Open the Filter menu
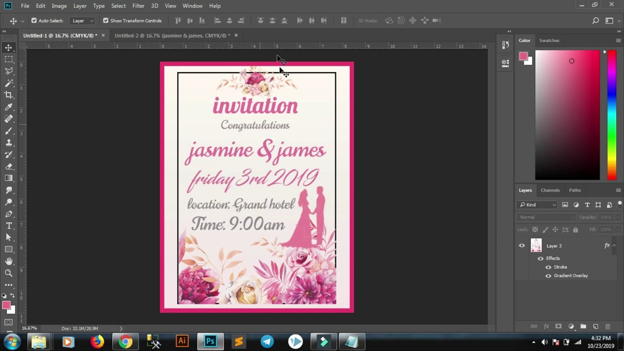This screenshot has height=351, width=624. click(138, 6)
